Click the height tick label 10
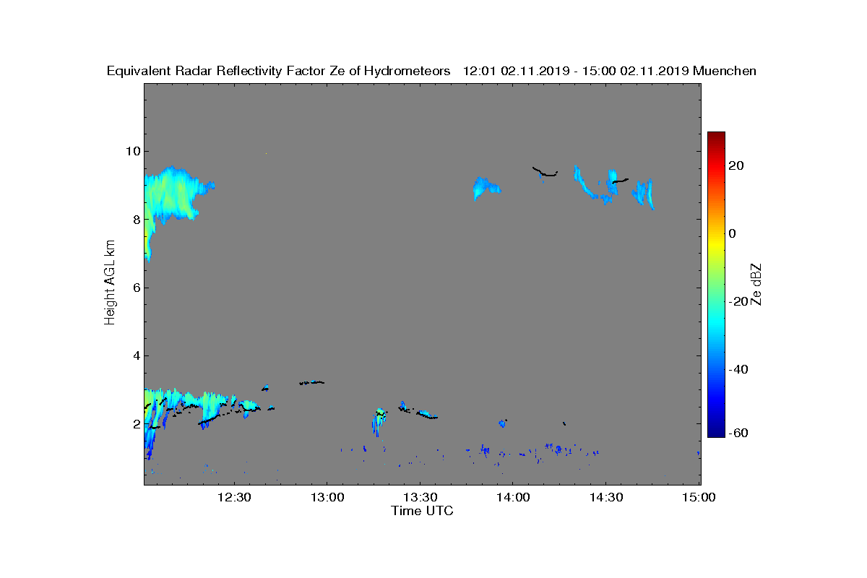The image size is (867, 578). (132, 151)
